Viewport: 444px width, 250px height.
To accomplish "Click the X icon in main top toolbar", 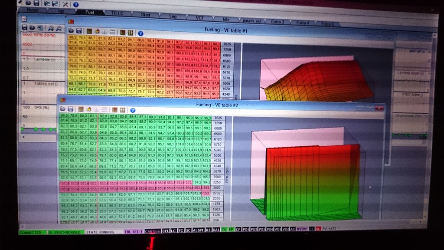I will pyautogui.click(x=66, y=4).
